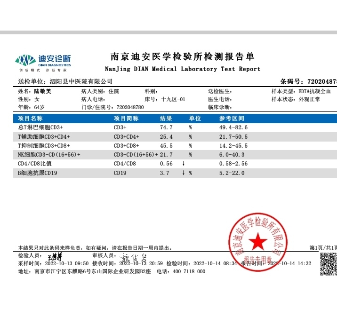337x309 pixels.
Task: Click the 报告时间 2022-10-14 14:32 value
Action: pos(289,263)
